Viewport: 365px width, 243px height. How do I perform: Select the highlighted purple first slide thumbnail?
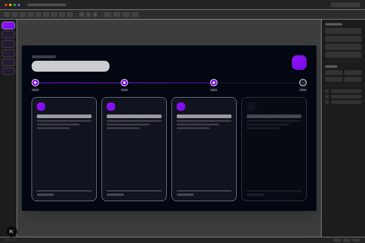click(x=8, y=26)
